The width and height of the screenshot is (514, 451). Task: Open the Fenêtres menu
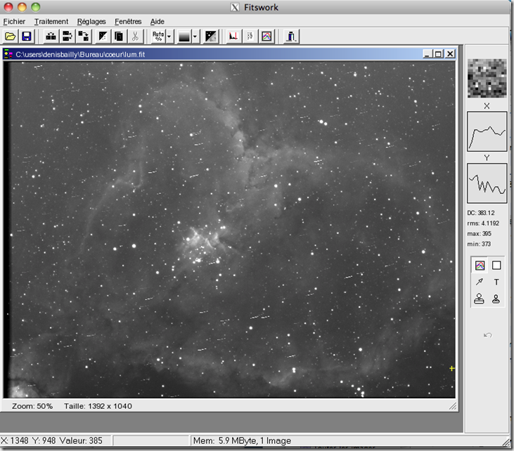(128, 22)
